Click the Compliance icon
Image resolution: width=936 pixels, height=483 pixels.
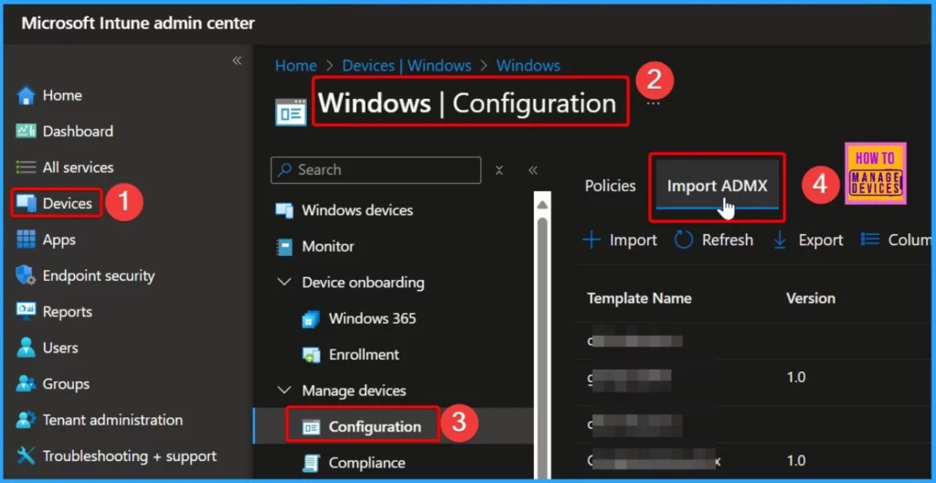[311, 463]
